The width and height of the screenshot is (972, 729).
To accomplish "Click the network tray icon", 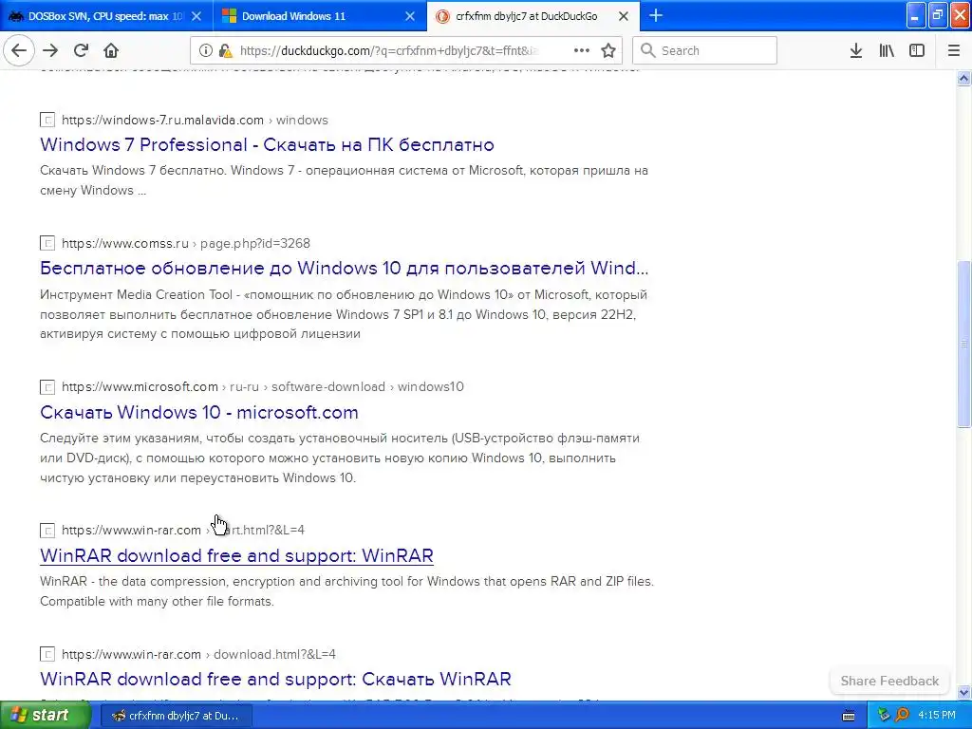I will [x=884, y=716].
